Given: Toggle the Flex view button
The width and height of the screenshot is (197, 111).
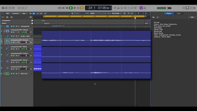Looking at the screenshot, I should (41, 13).
